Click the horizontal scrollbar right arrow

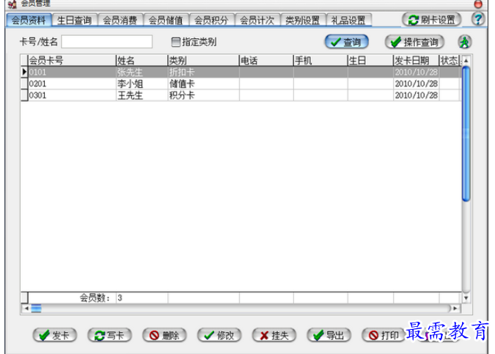pyautogui.click(x=455, y=309)
